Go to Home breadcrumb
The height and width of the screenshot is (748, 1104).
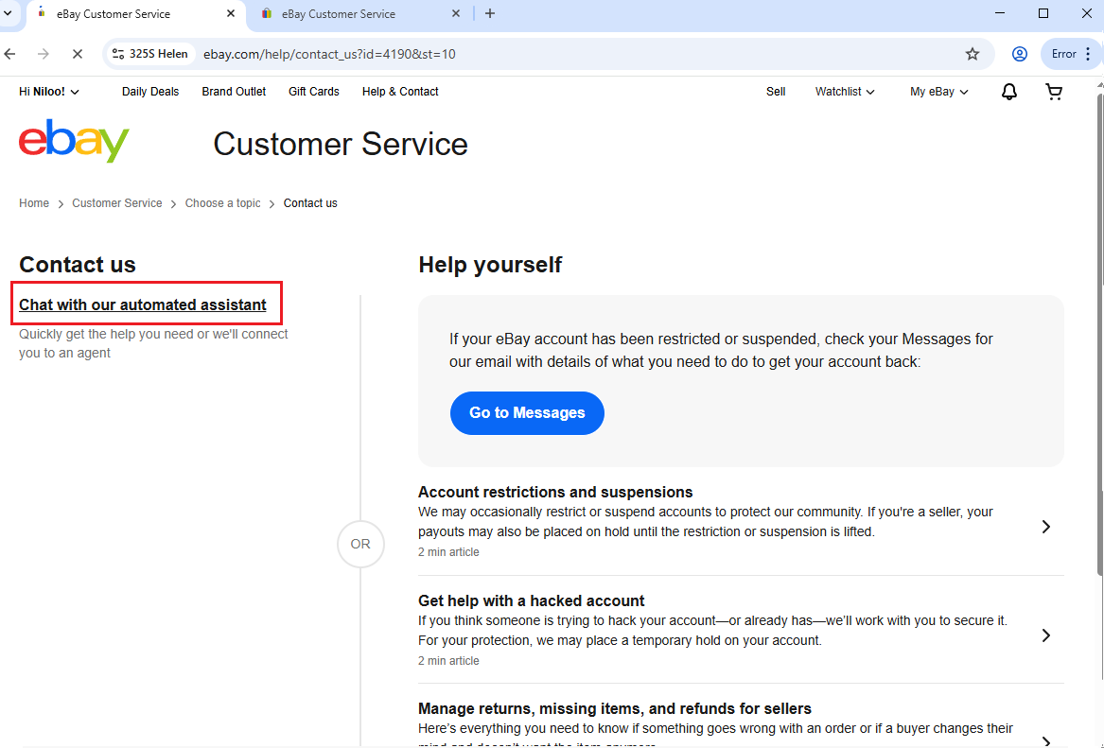pos(34,203)
